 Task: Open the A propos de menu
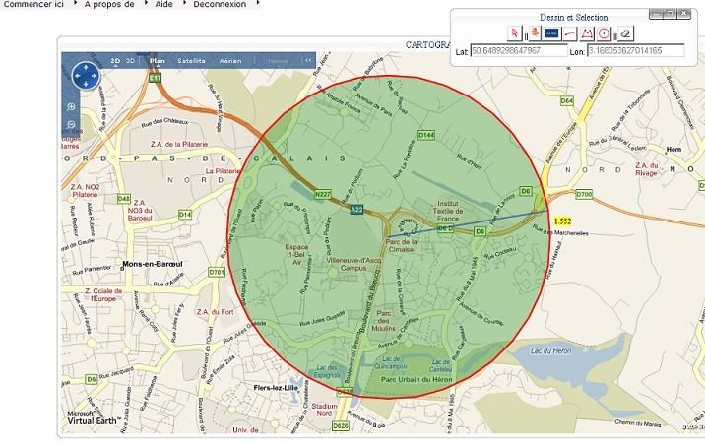(109, 4)
